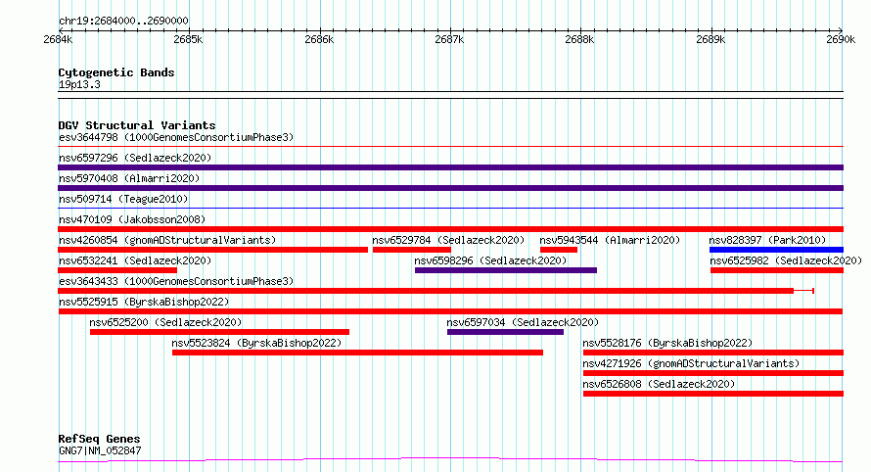The image size is (871, 472).
Task: Click the 2690k ruler position
Action: point(841,39)
